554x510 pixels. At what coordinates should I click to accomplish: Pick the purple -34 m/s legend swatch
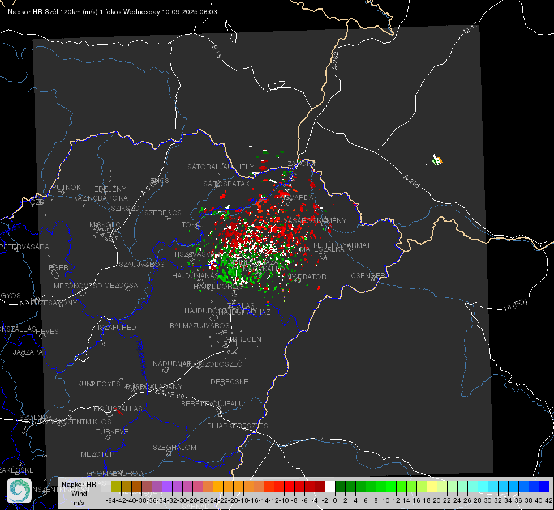pos(167,486)
